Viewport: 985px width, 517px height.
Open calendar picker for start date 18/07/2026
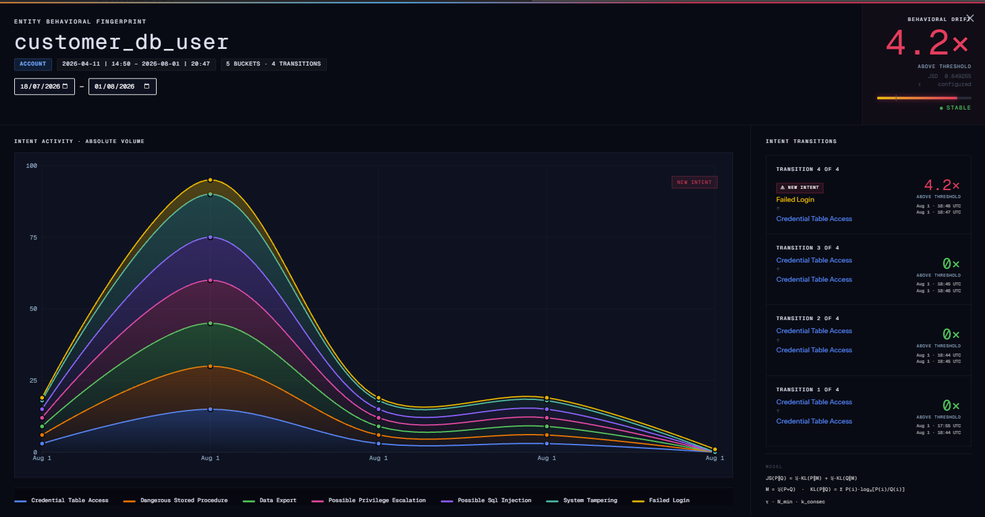pos(65,86)
